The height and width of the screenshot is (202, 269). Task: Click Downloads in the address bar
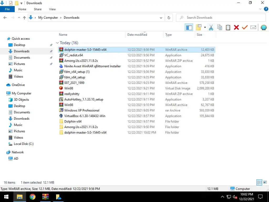point(71,18)
